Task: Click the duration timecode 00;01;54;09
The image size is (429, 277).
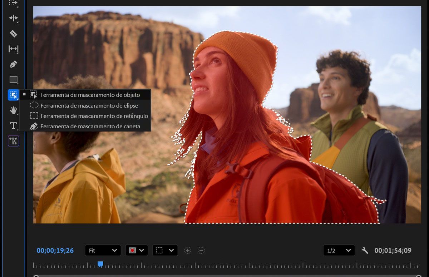Action: 393,251
